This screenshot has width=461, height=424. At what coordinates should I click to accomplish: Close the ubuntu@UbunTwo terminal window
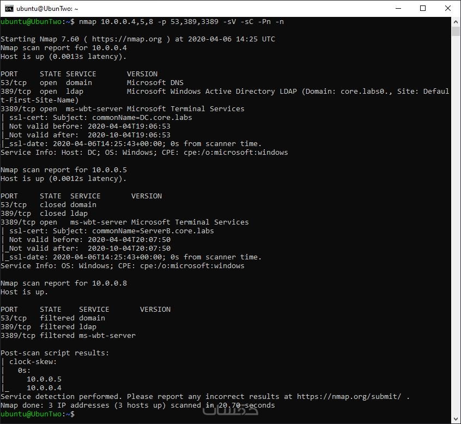(x=448, y=8)
